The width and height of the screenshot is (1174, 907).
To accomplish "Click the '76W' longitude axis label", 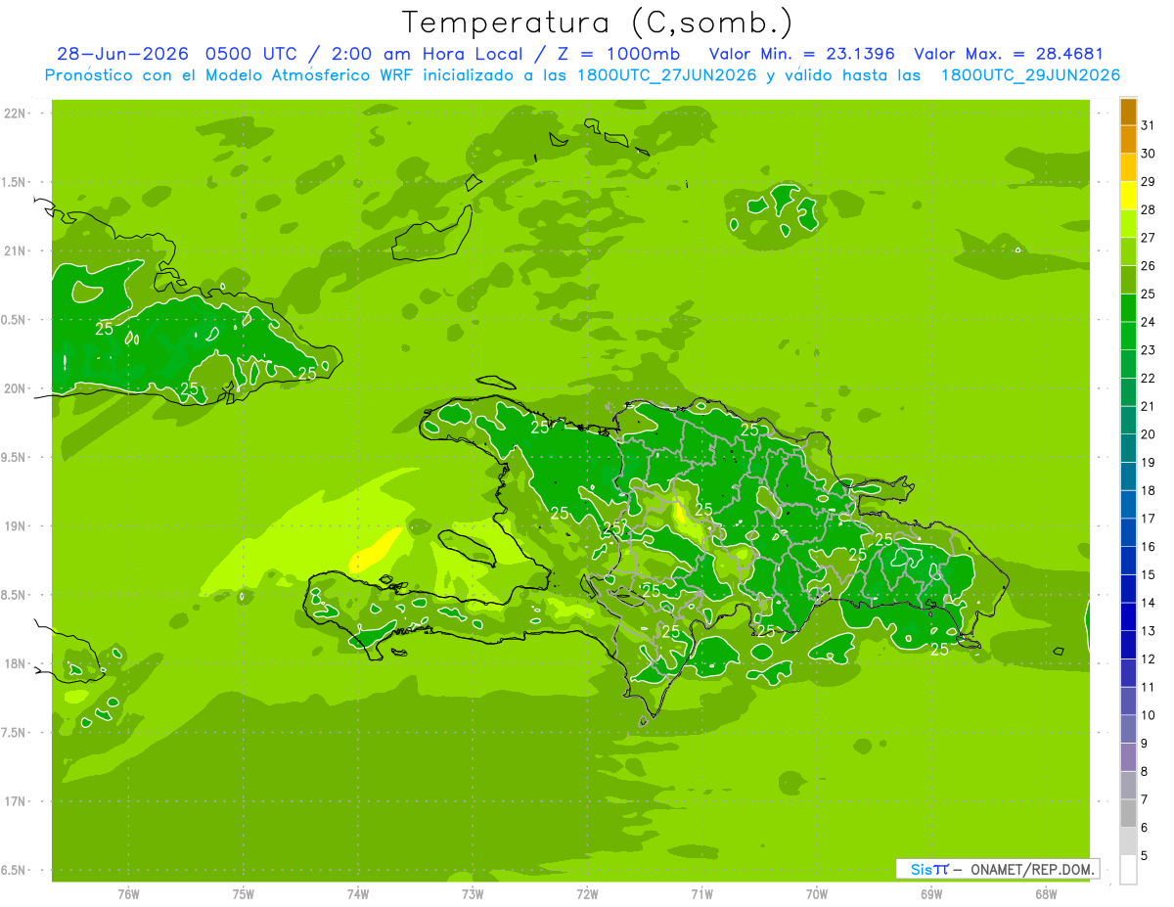I will [128, 893].
